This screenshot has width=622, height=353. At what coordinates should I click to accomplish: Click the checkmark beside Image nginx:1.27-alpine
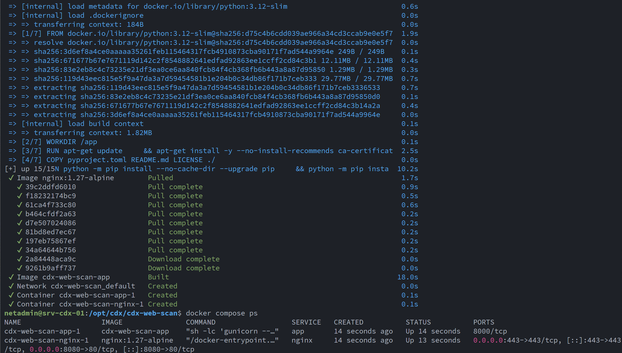tap(11, 178)
